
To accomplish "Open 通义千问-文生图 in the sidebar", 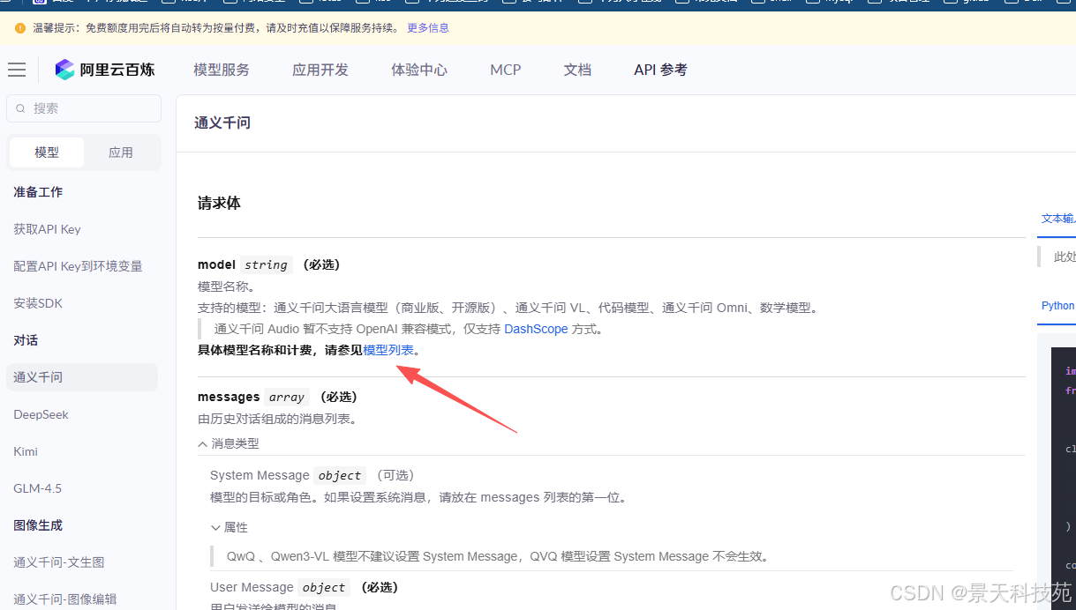I will coord(59,562).
